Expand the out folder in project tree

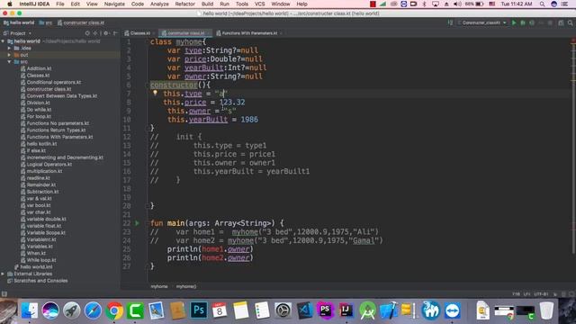point(9,55)
